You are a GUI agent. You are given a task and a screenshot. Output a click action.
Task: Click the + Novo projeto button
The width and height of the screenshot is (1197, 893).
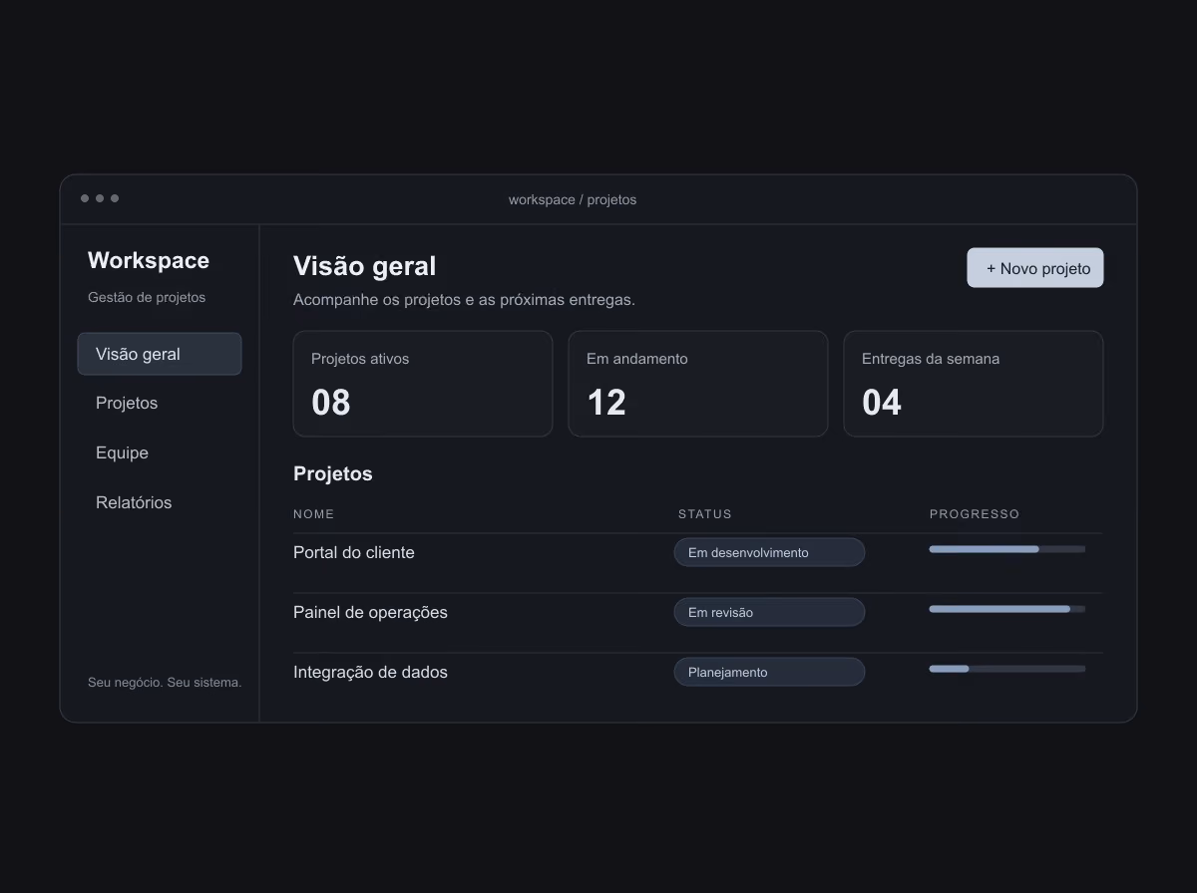click(1035, 268)
